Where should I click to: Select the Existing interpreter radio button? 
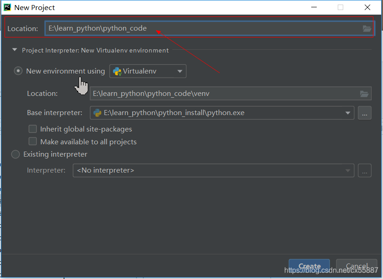click(x=16, y=154)
